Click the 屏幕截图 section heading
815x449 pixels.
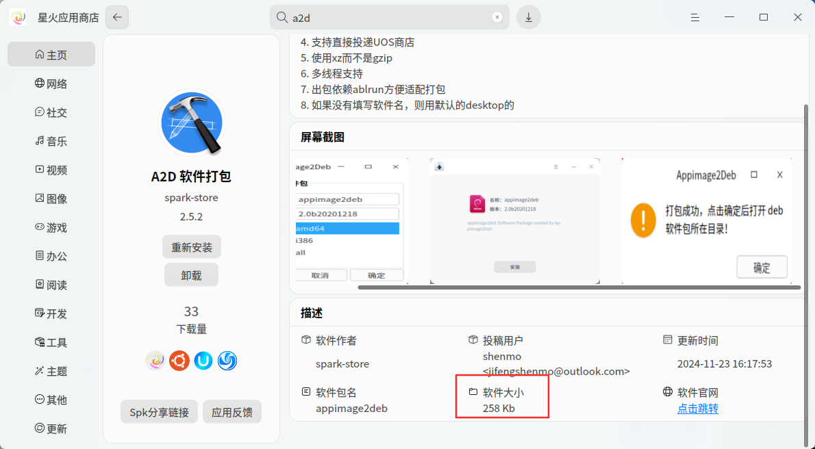pos(323,137)
